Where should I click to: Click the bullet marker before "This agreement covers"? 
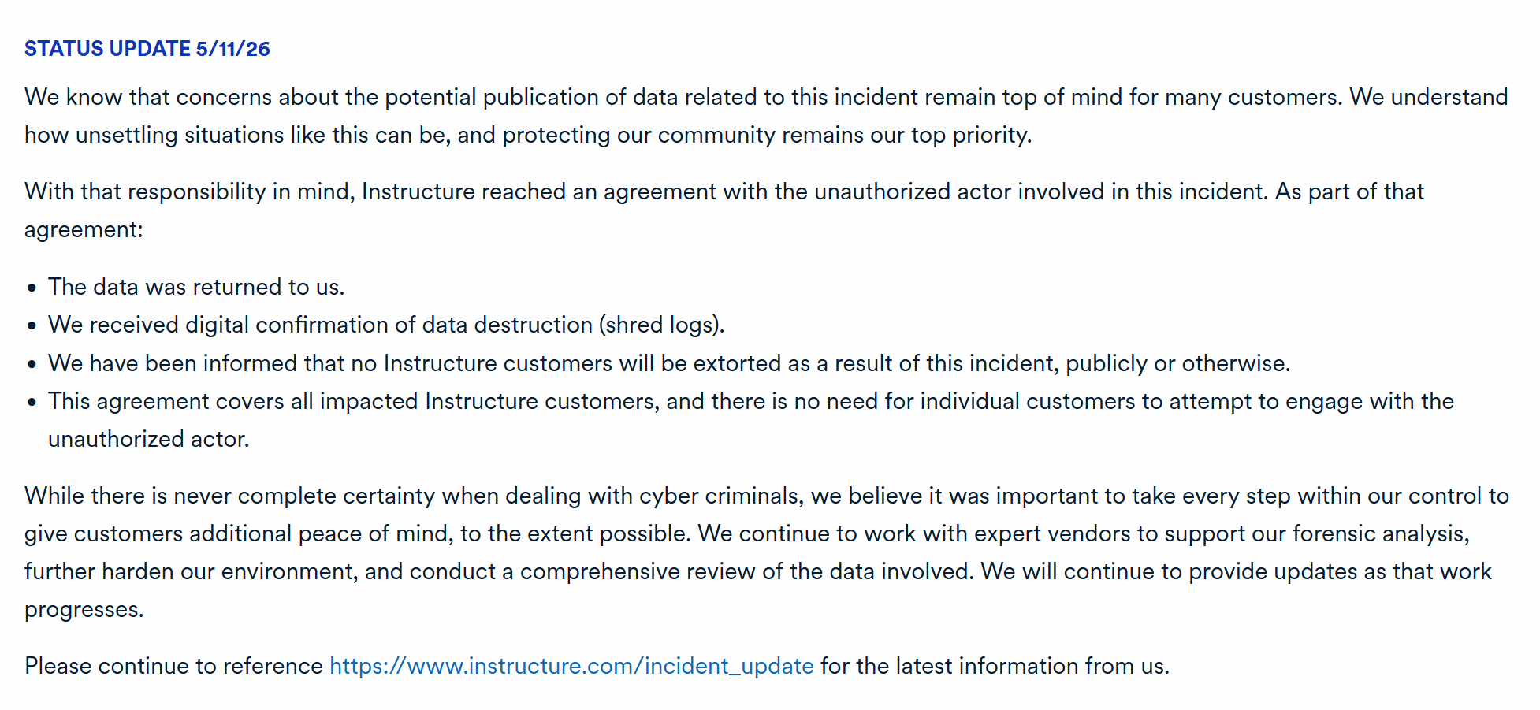32,402
